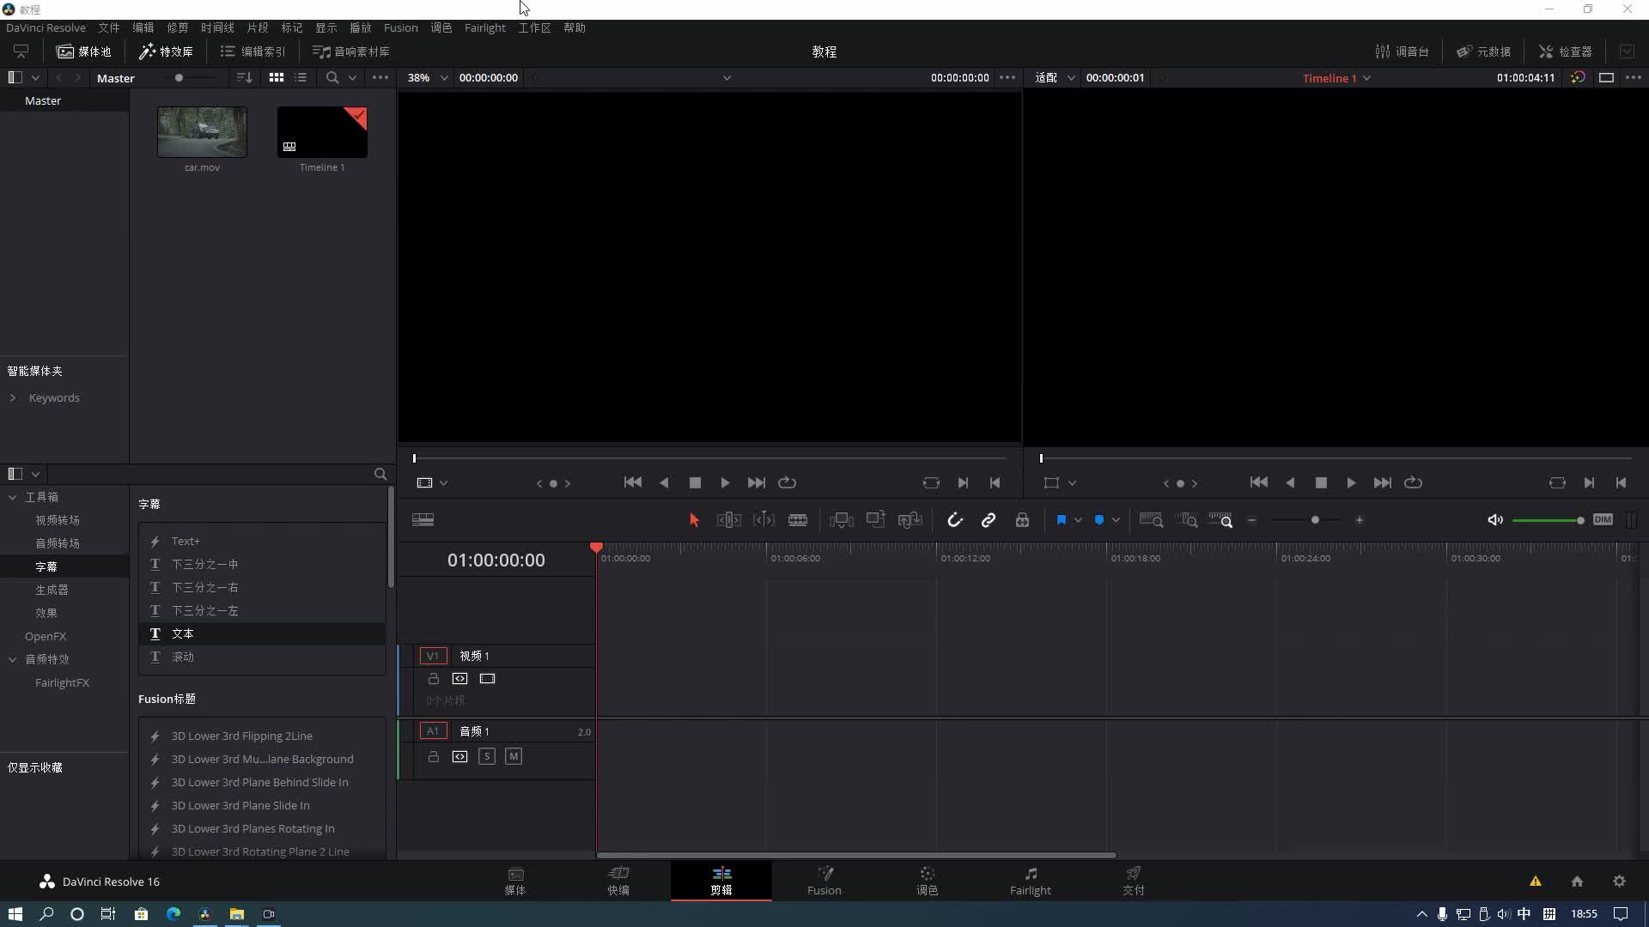Open the 检查器 inspector panel
The height and width of the screenshot is (927, 1649).
[1566, 51]
